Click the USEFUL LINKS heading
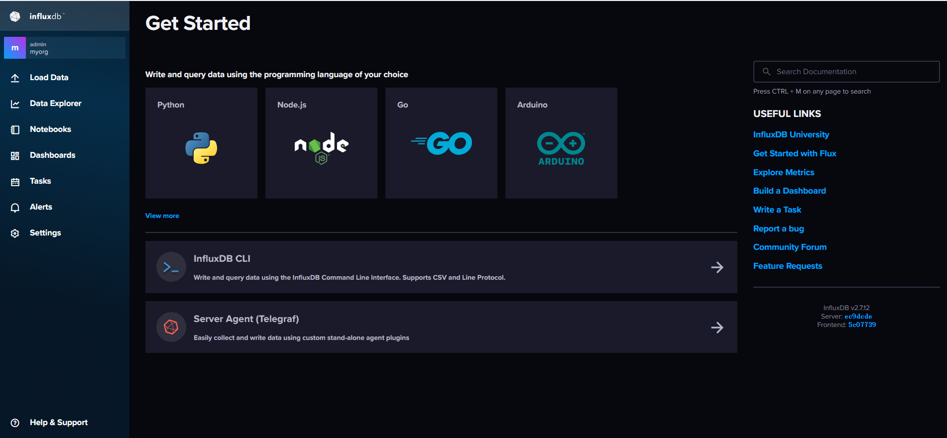Image resolution: width=947 pixels, height=438 pixels. 787,113
